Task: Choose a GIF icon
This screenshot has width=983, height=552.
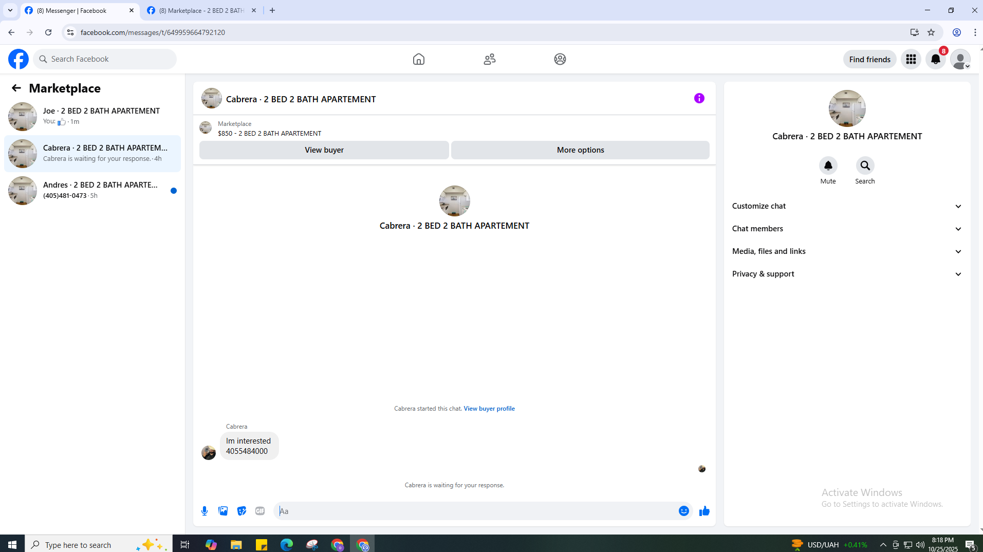Action: pyautogui.click(x=260, y=511)
